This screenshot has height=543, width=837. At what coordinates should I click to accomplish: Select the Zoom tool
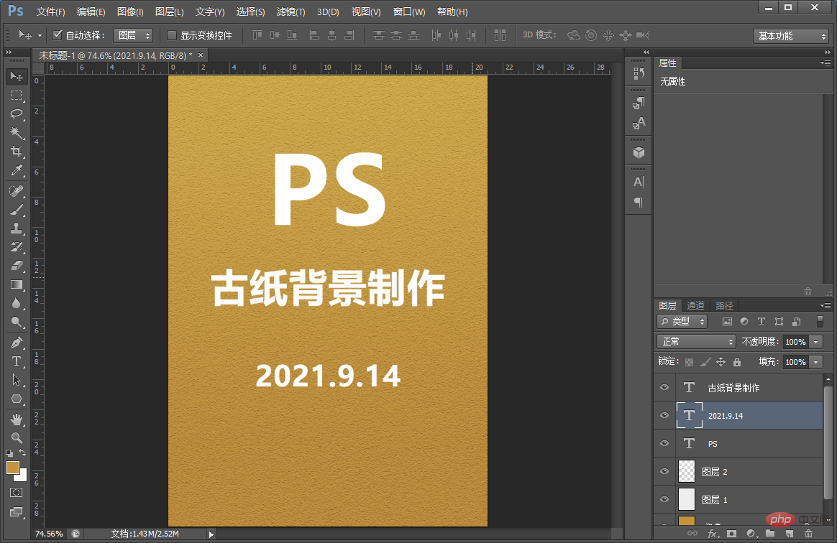[17, 438]
